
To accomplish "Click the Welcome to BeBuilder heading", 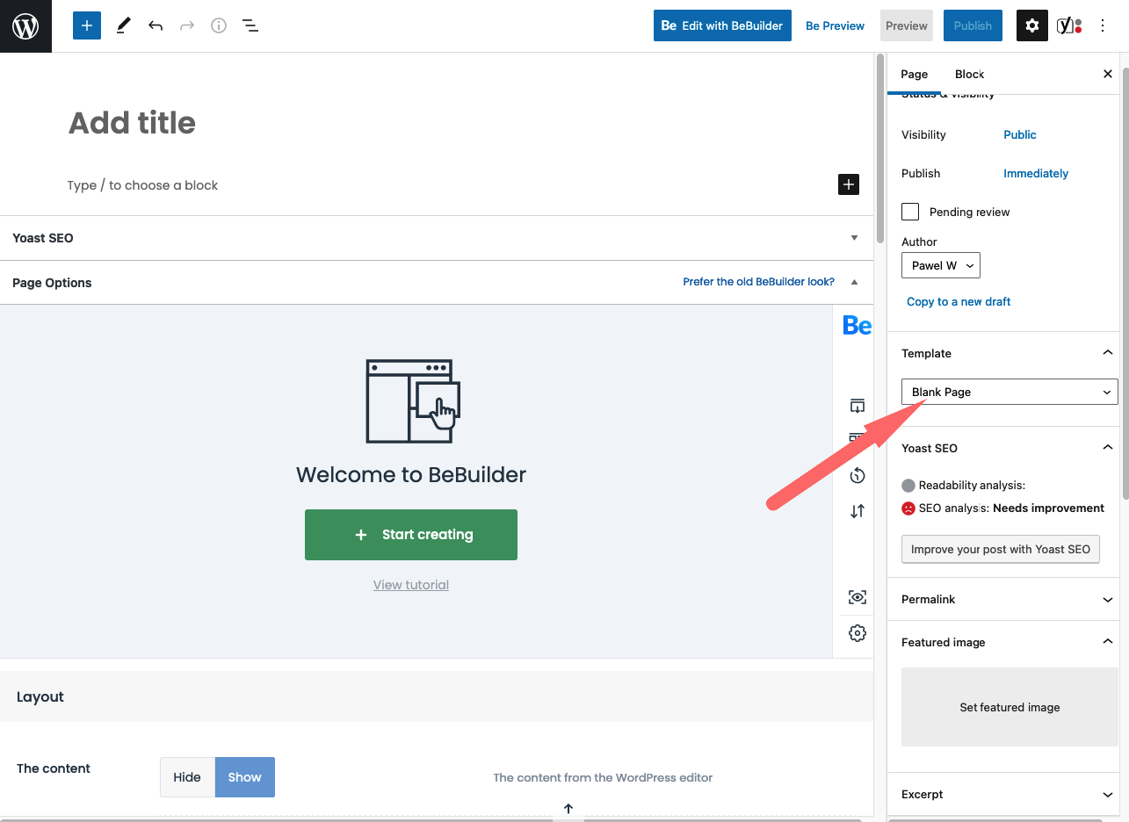I will pyautogui.click(x=411, y=475).
